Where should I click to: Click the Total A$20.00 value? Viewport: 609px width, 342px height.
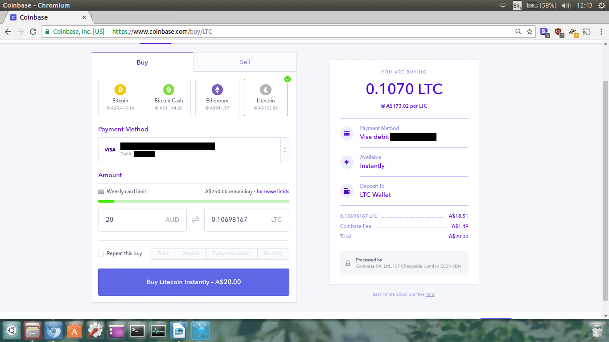[458, 236]
